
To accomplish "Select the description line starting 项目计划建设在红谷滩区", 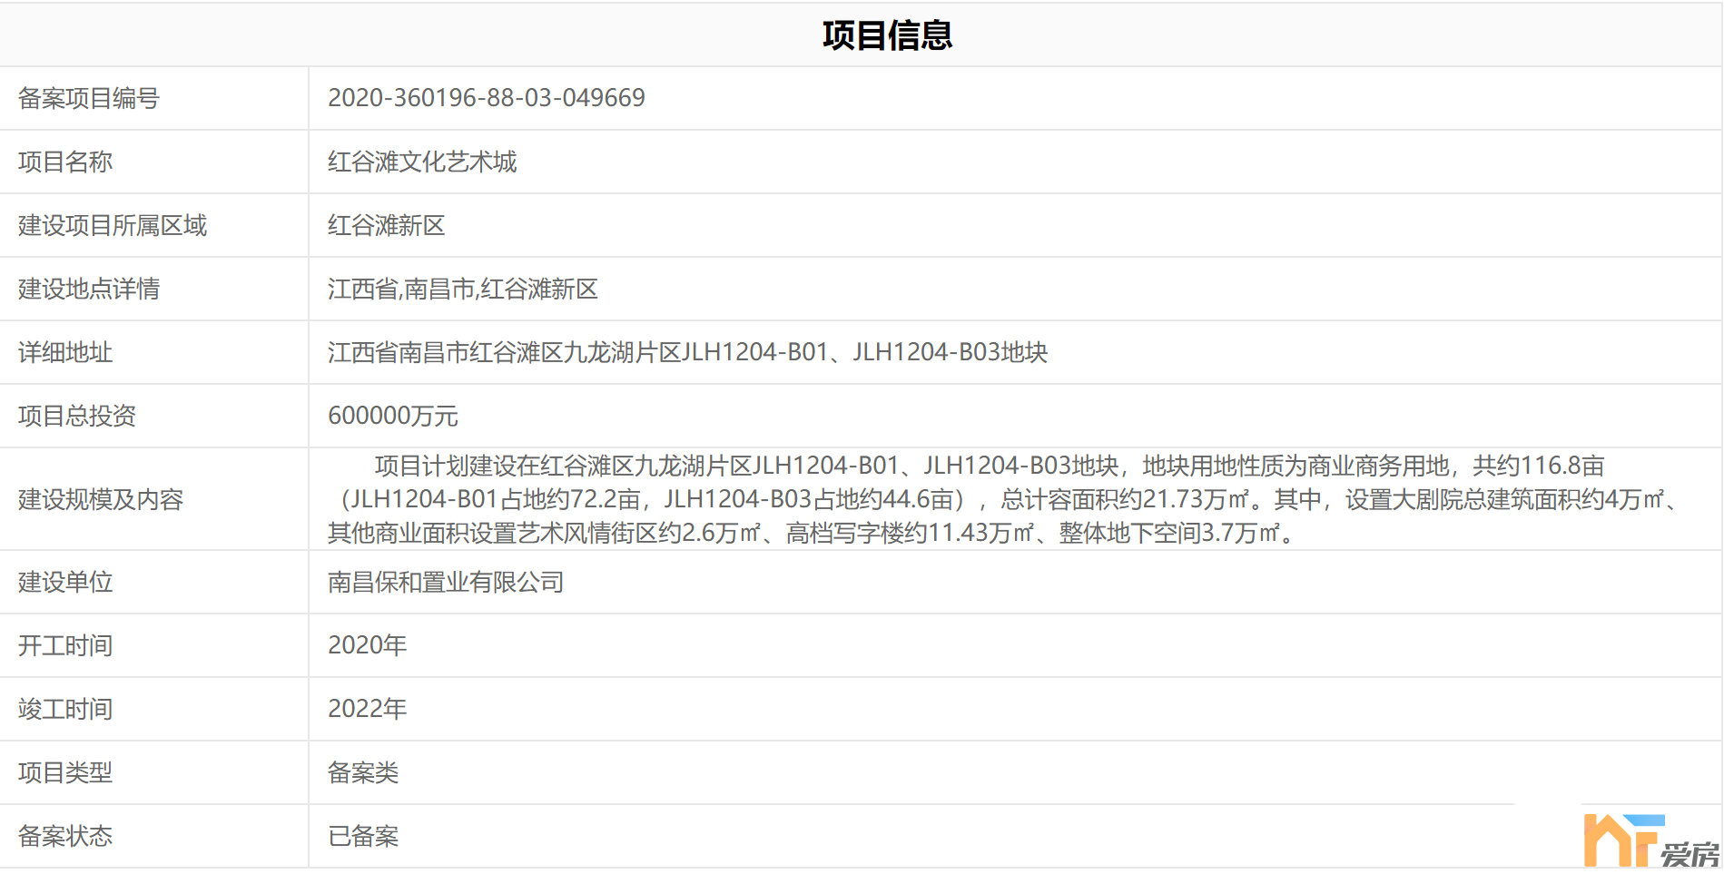I will point(990,466).
